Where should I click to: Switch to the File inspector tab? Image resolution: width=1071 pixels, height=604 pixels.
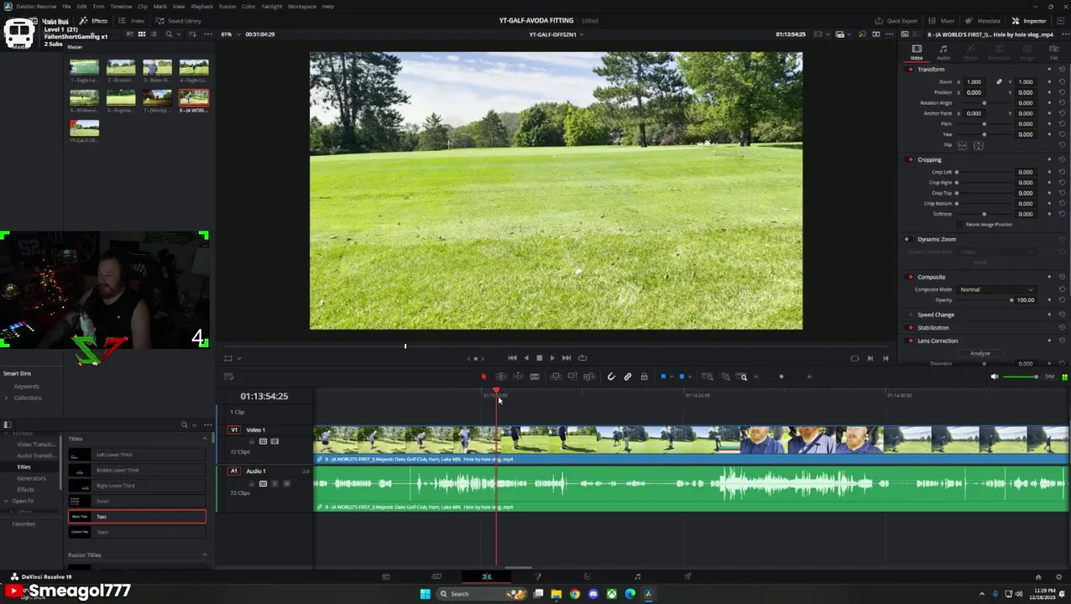tap(1054, 52)
